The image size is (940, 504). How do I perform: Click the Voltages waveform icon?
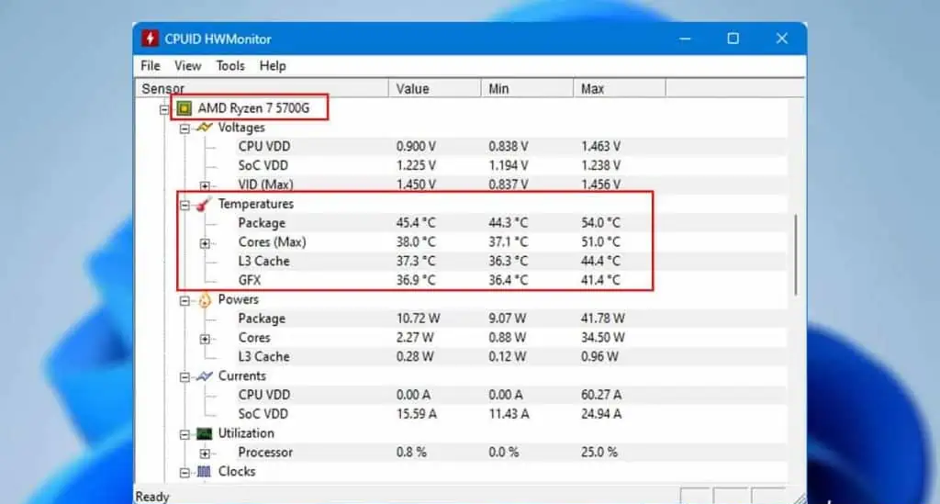tap(205, 127)
